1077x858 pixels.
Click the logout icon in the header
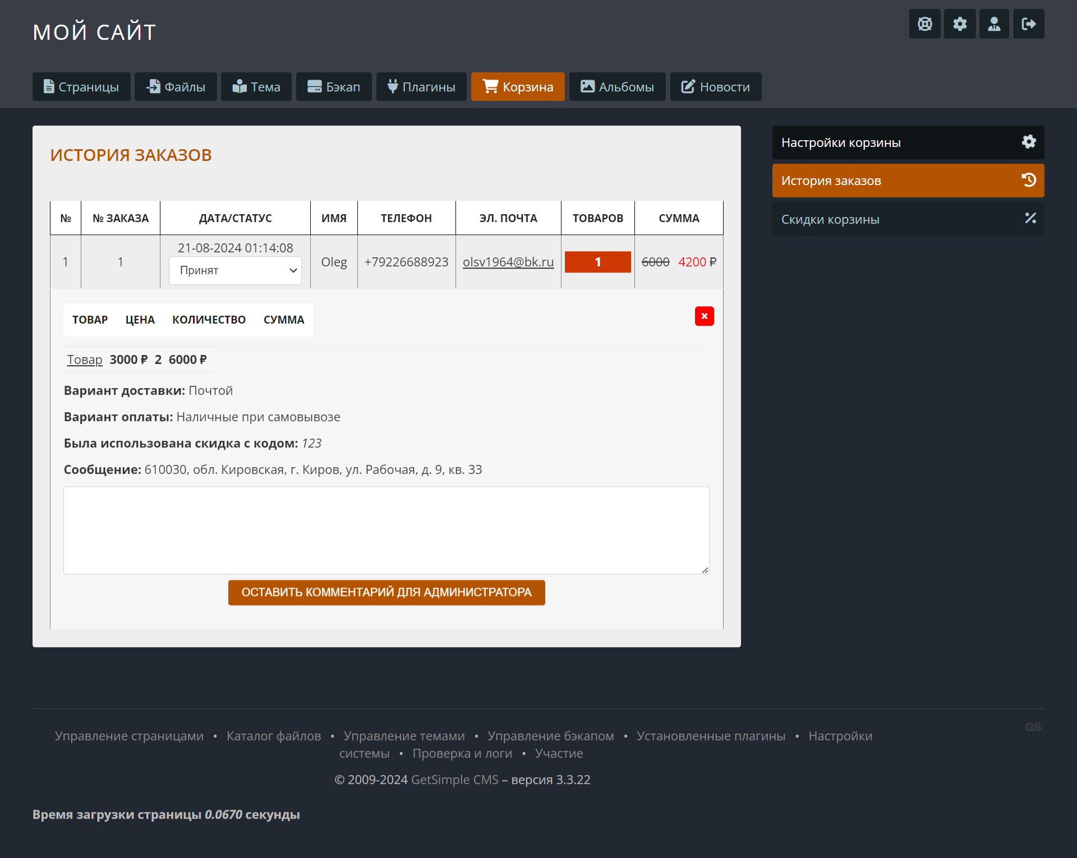tap(1029, 24)
